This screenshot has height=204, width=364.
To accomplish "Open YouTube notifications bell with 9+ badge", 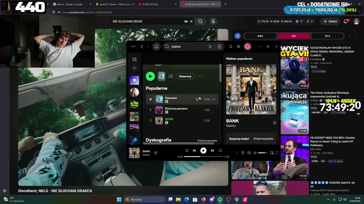I will (346, 21).
